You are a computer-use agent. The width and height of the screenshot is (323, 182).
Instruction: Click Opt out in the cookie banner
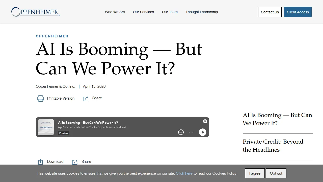(x=276, y=173)
